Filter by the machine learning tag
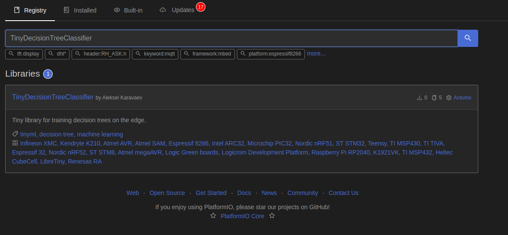 100,134
